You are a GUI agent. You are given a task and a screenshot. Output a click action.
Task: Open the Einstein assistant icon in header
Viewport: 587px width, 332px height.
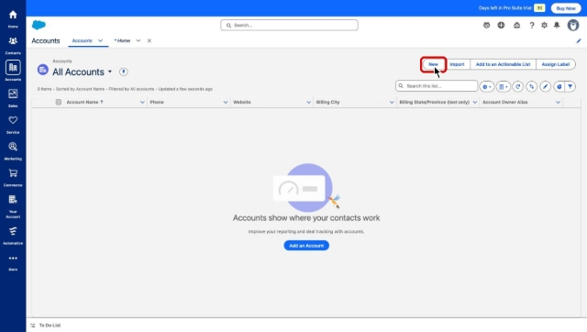point(486,25)
